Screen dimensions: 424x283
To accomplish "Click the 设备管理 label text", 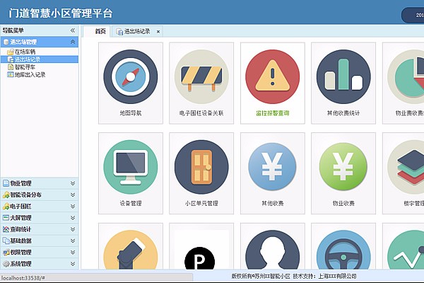I will (x=131, y=203).
